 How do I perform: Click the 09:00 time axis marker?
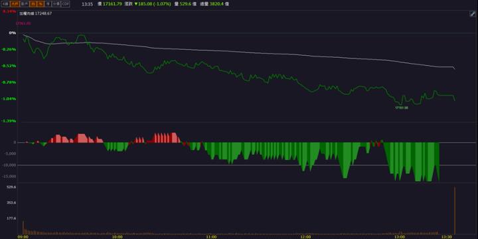point(23,236)
